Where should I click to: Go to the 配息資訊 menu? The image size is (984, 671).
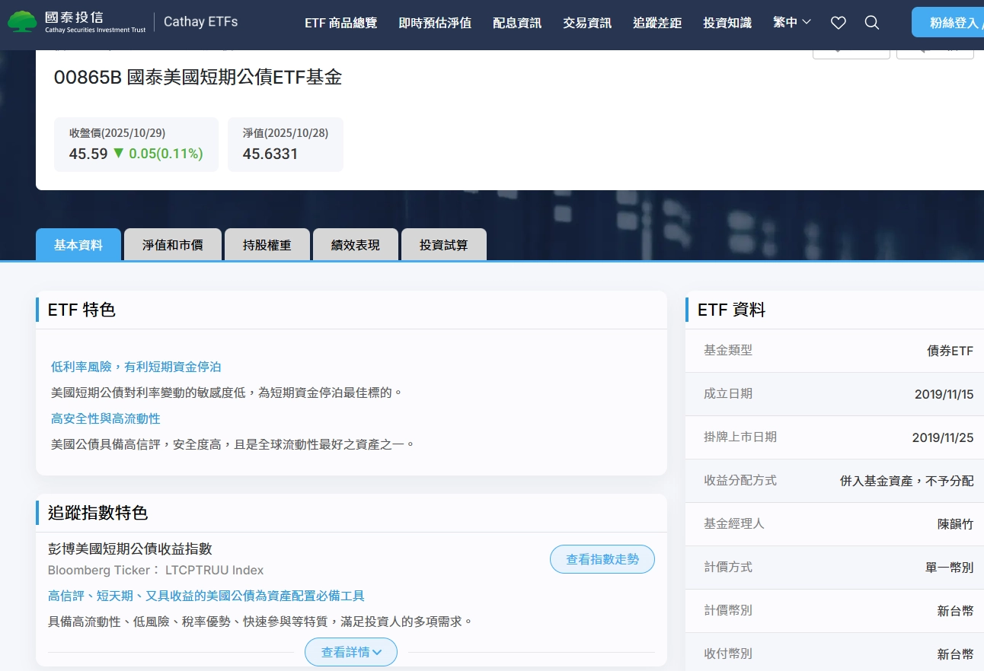(517, 23)
